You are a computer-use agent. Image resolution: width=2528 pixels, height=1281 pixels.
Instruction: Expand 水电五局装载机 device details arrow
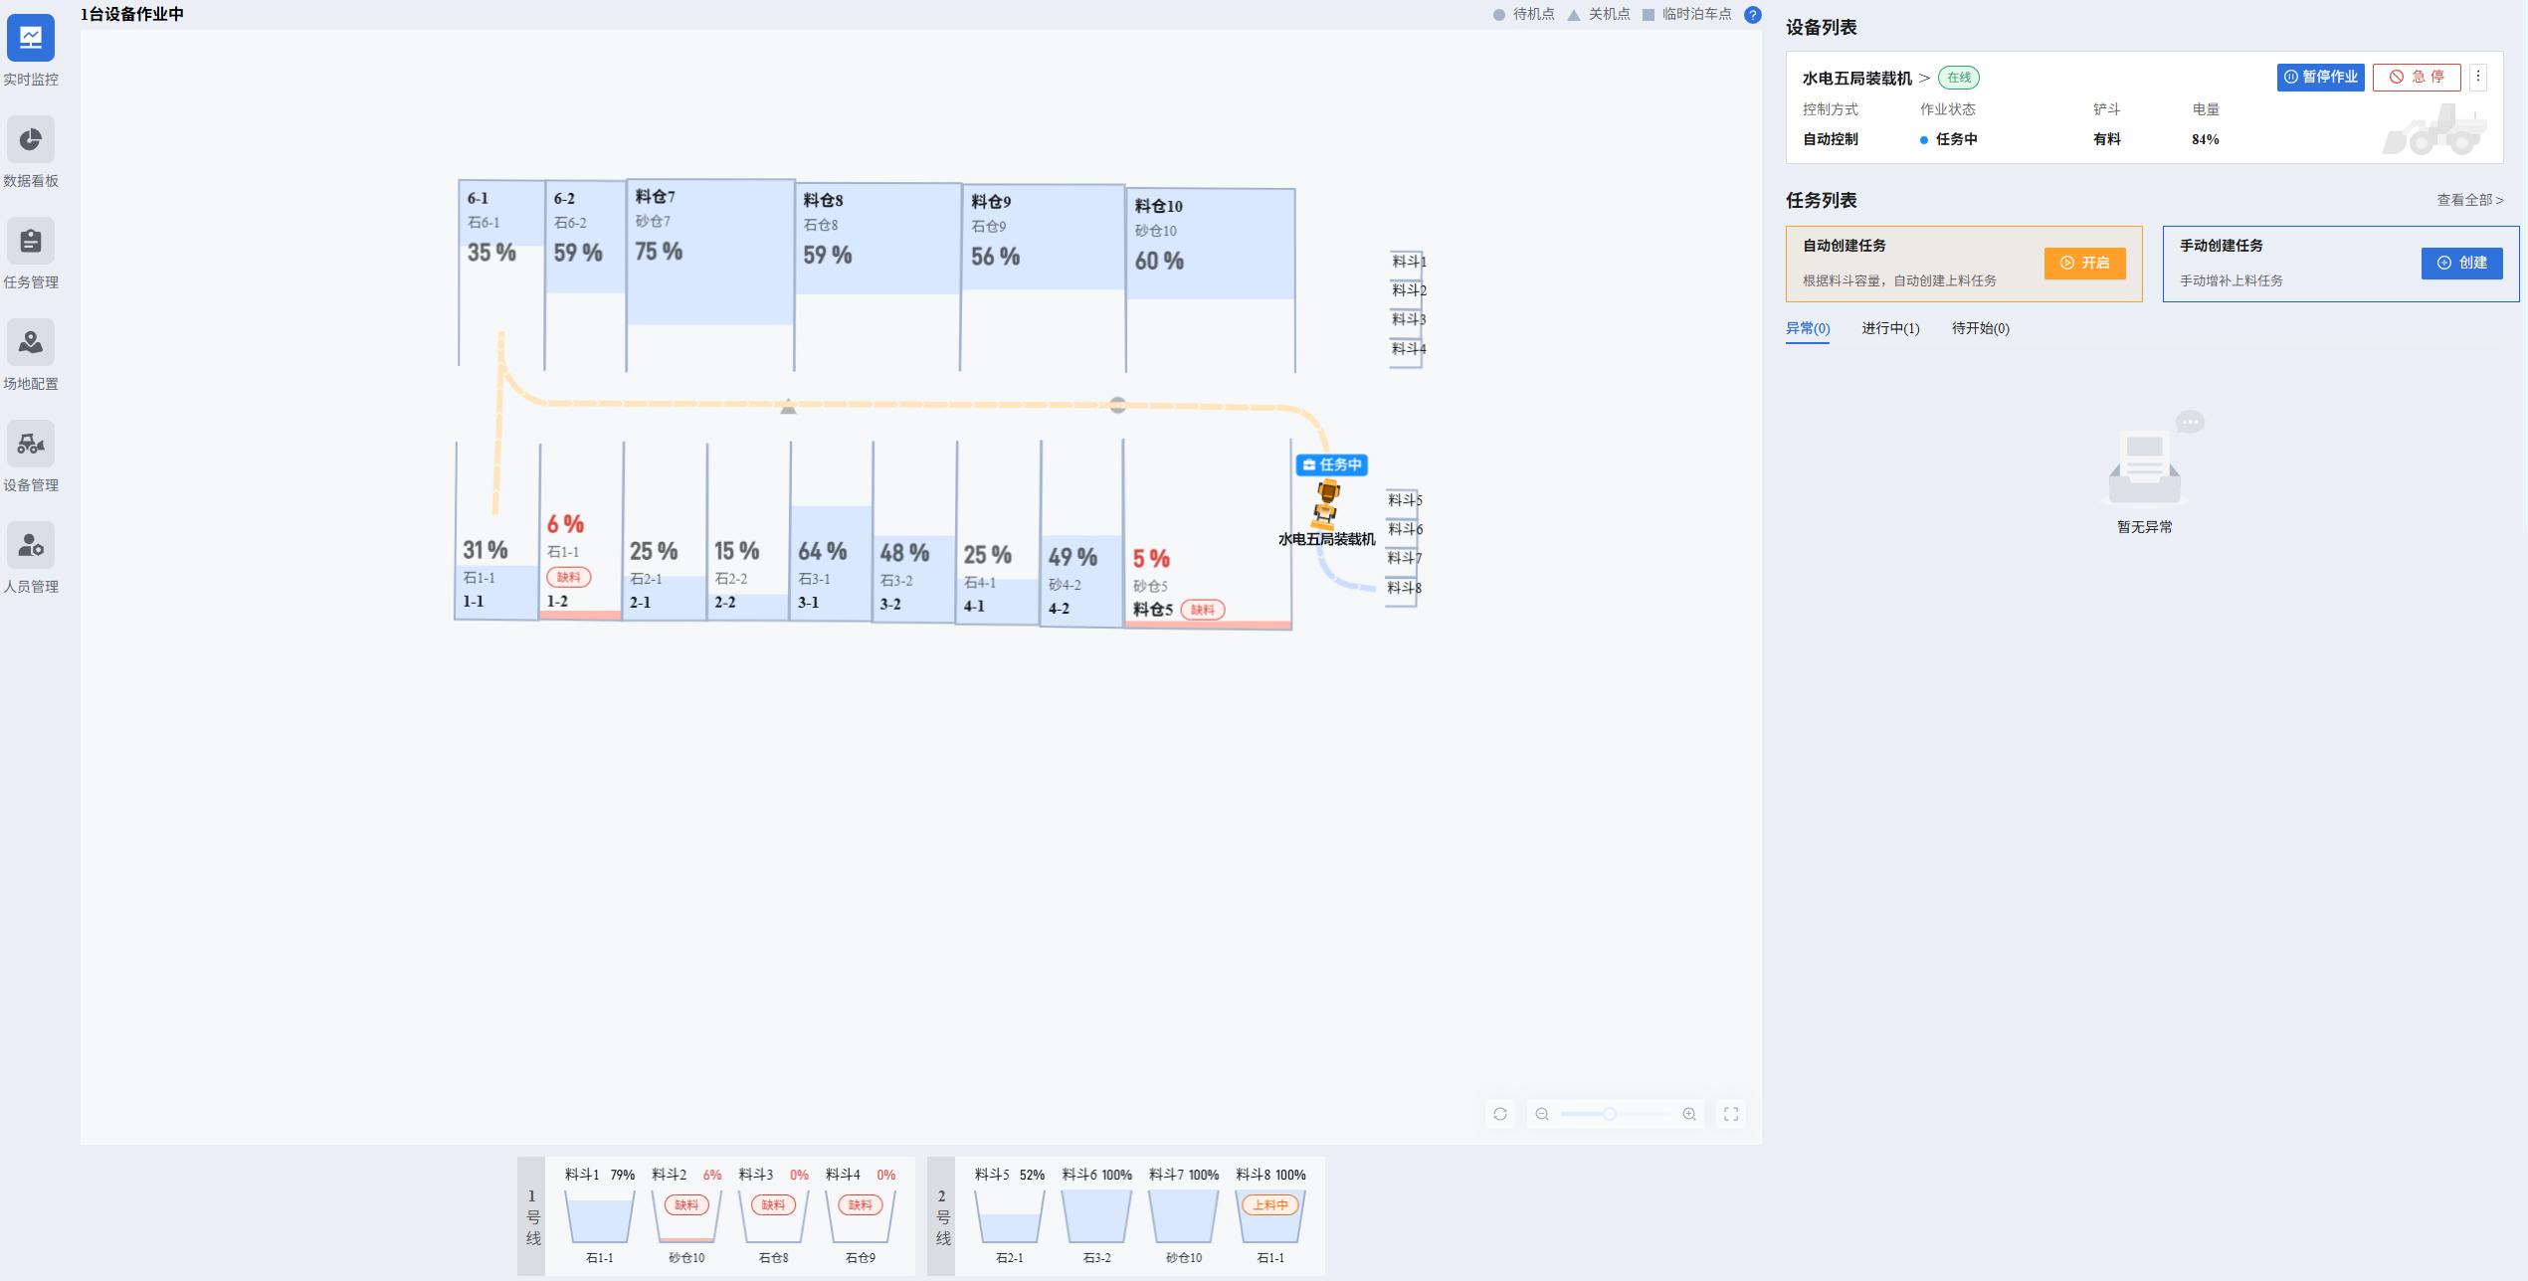coord(1924,78)
